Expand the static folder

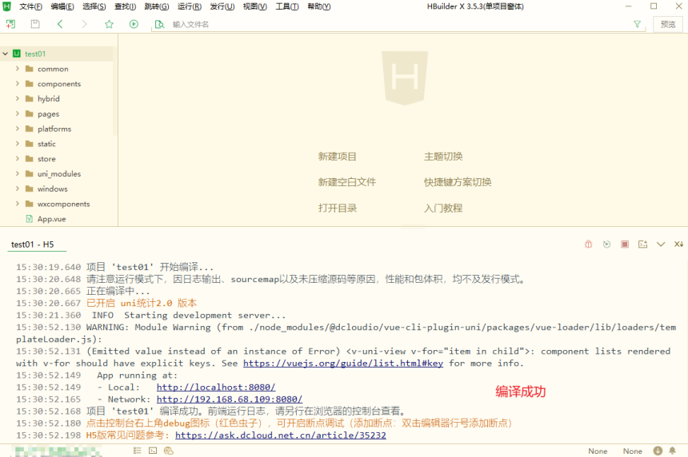click(x=18, y=143)
